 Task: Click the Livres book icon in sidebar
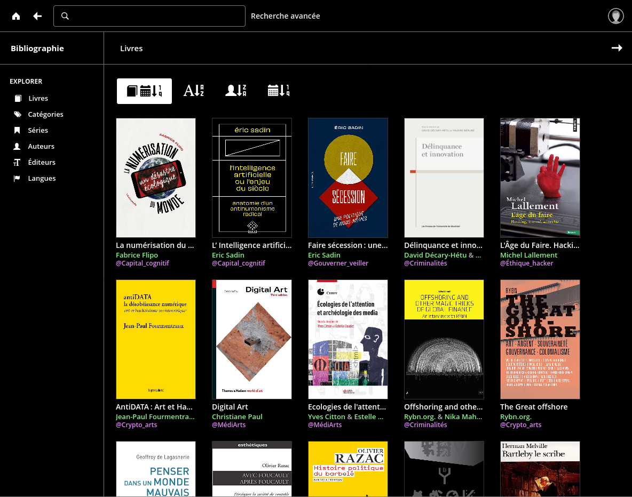pyautogui.click(x=18, y=98)
